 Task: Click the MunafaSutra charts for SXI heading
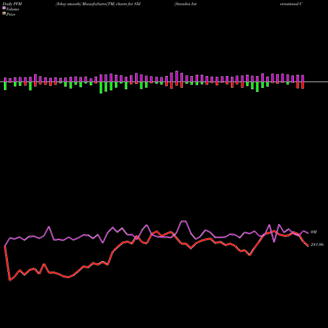click(x=98, y=4)
